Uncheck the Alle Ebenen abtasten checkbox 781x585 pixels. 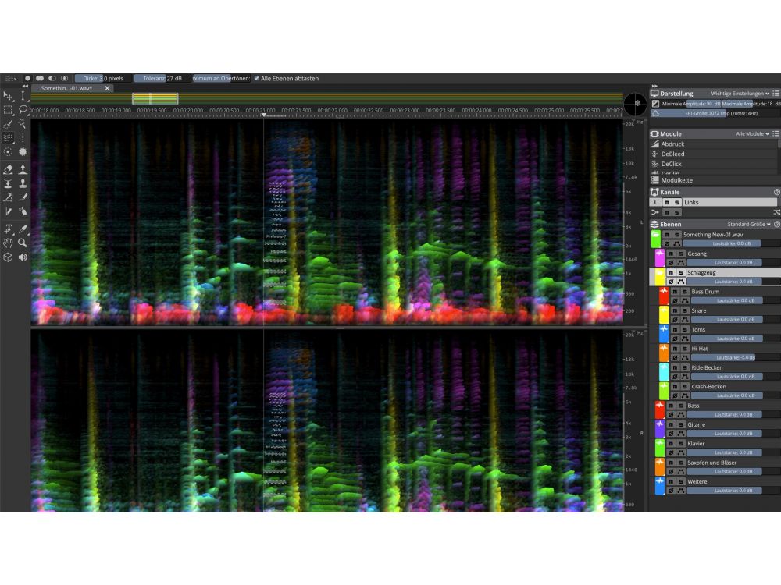[256, 78]
